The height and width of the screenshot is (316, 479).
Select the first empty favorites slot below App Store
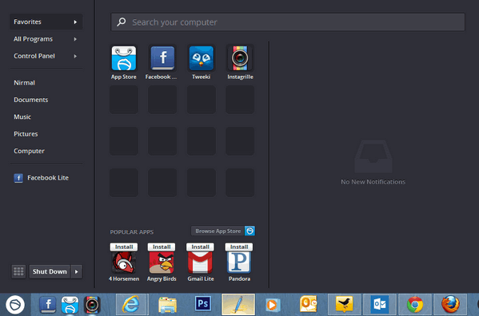124,100
